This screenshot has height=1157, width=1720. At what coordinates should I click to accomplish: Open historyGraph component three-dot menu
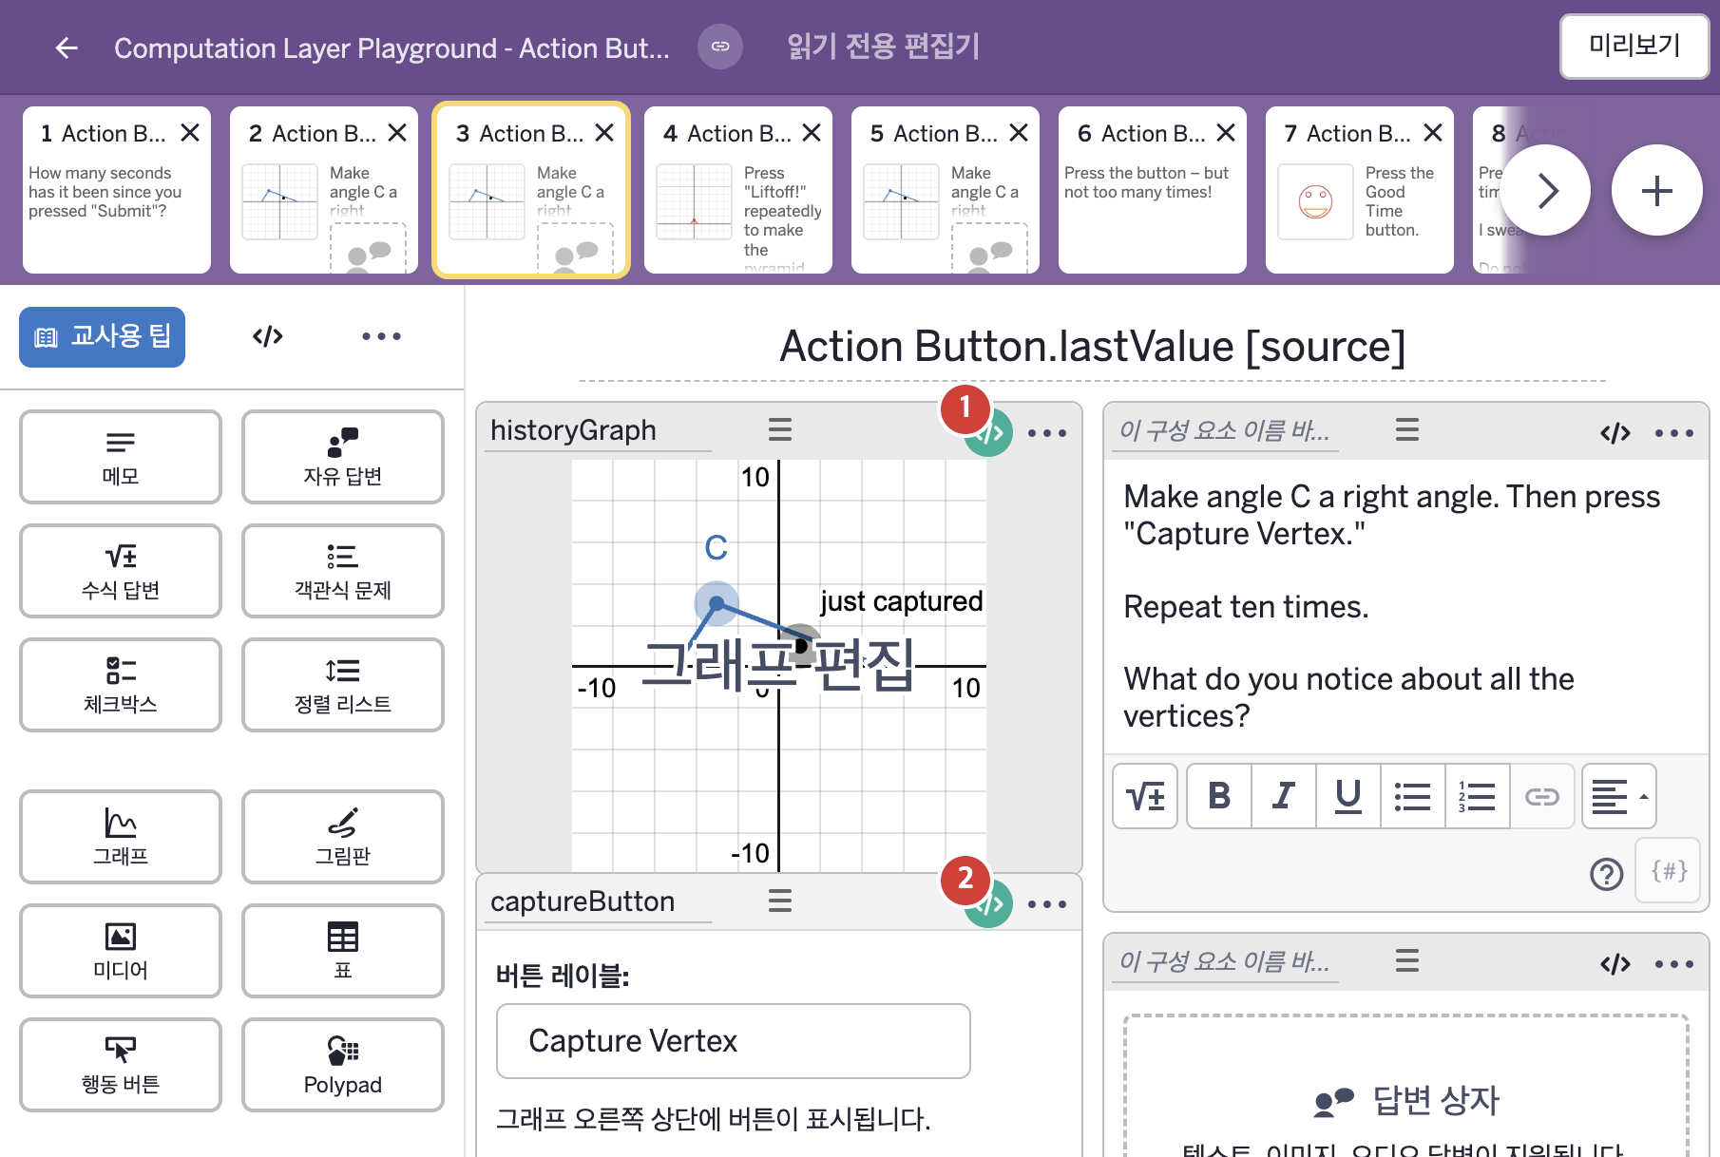[x=1047, y=433]
